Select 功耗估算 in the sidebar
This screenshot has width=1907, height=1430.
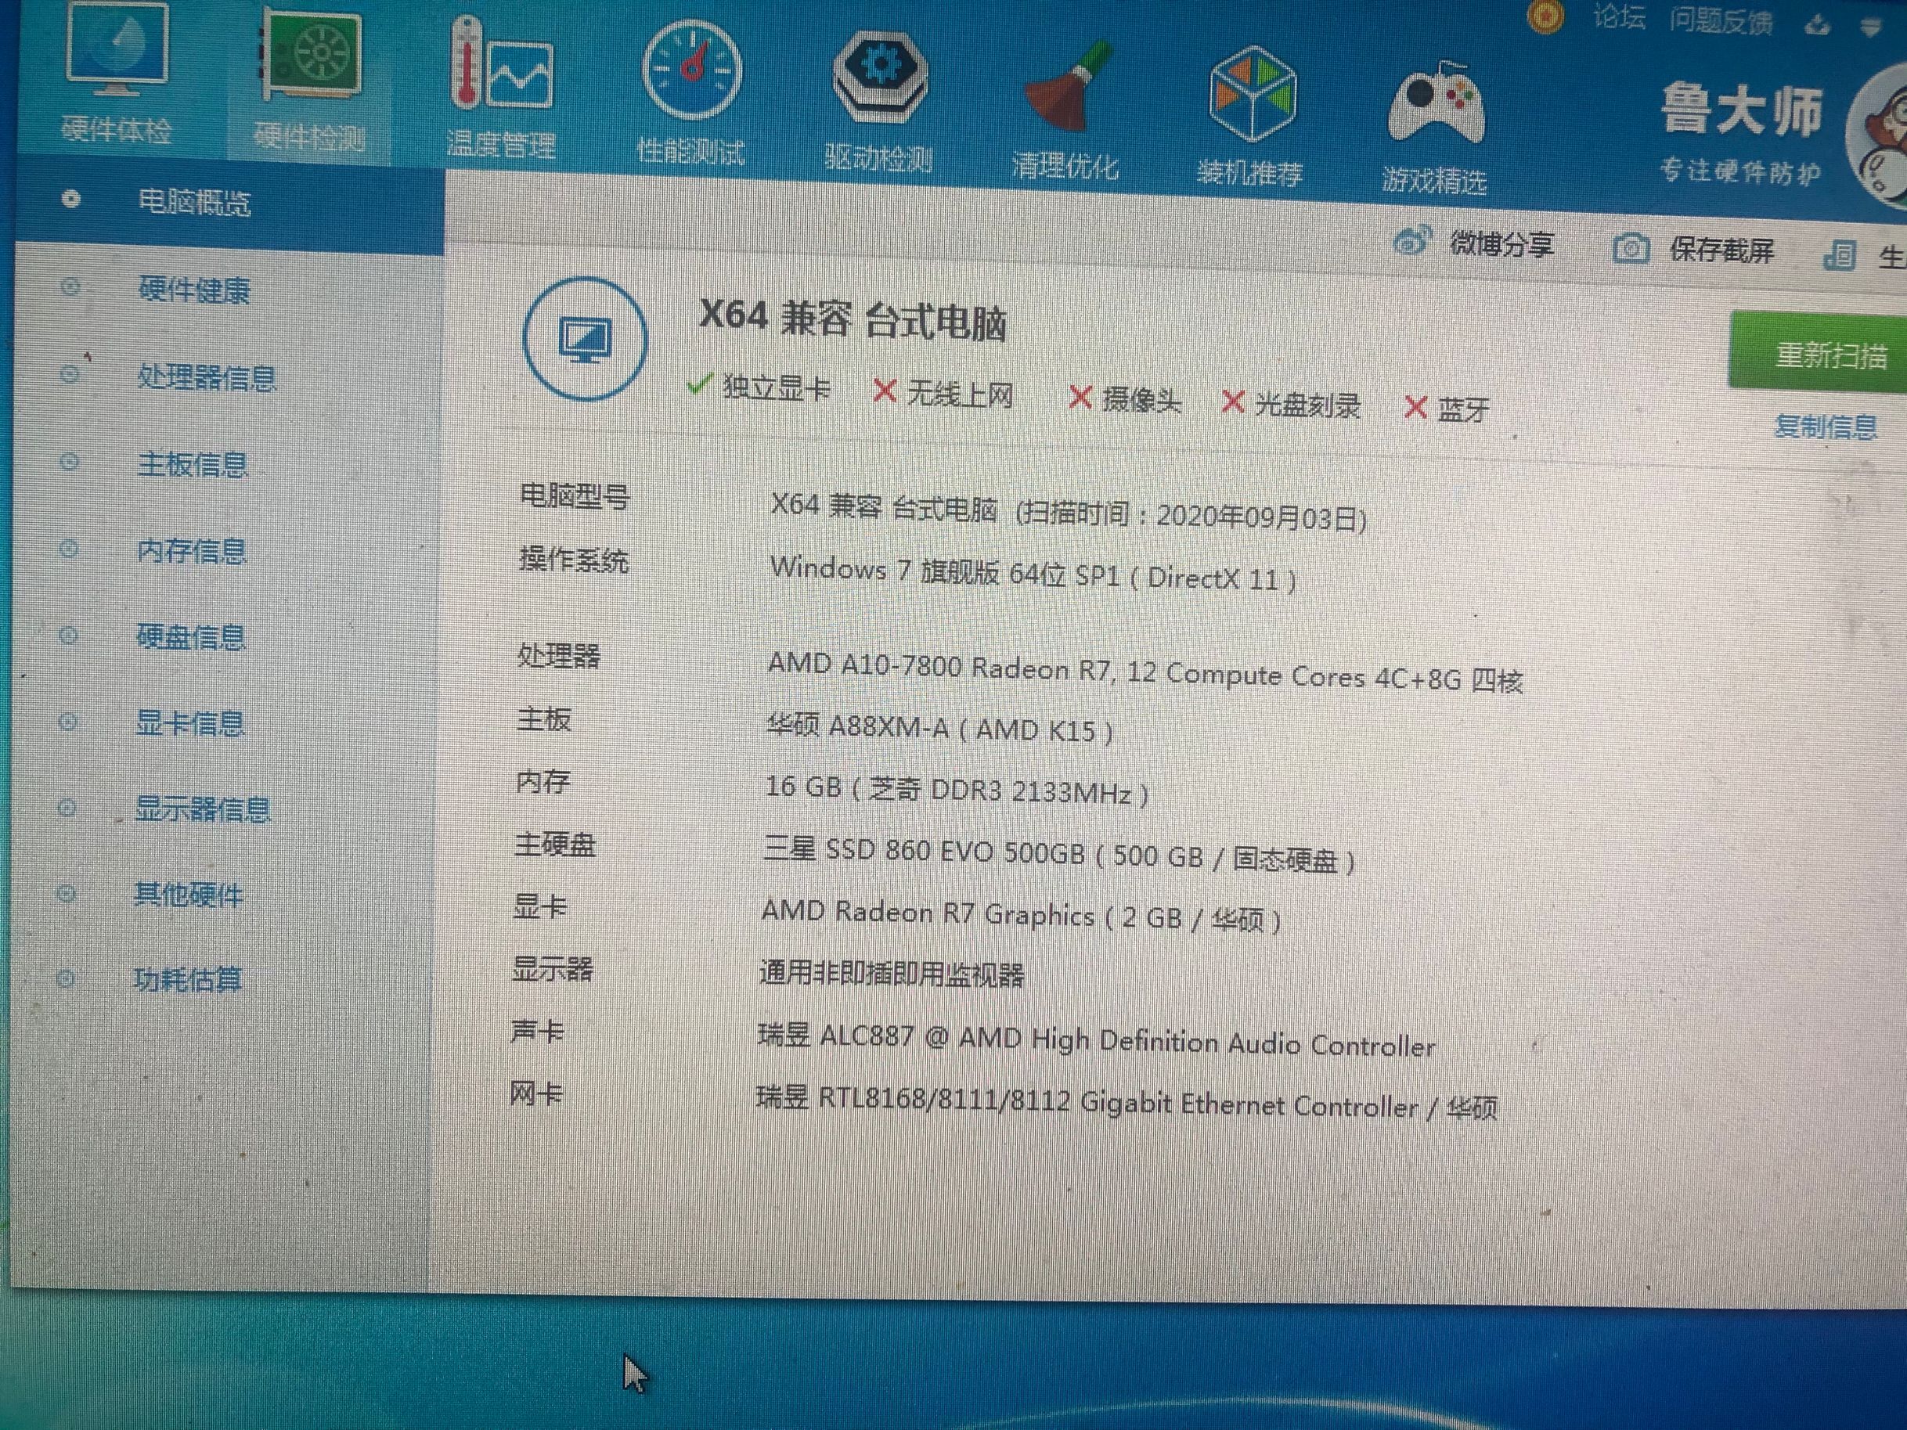pyautogui.click(x=187, y=980)
